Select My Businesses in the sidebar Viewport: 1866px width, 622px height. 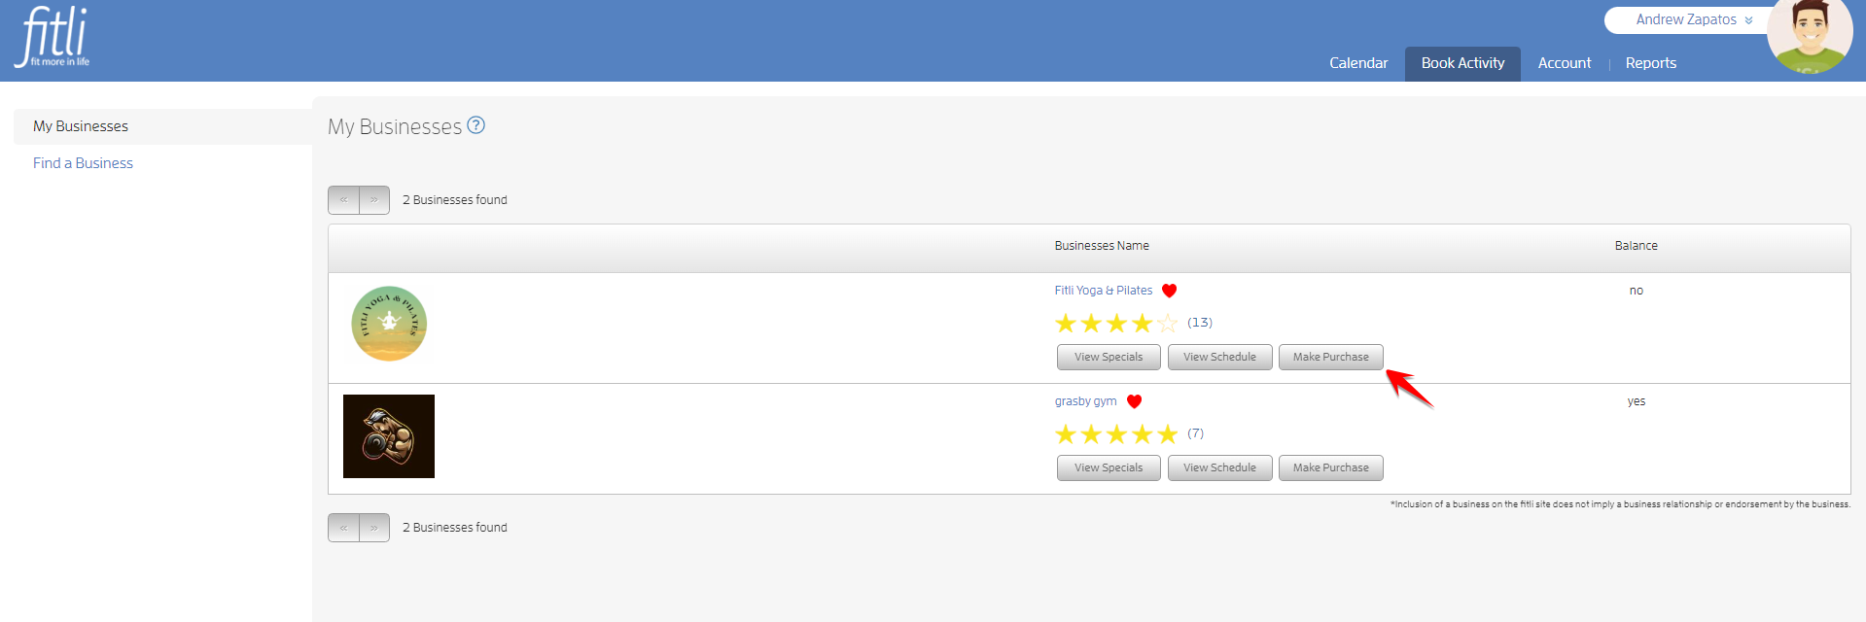click(x=162, y=126)
